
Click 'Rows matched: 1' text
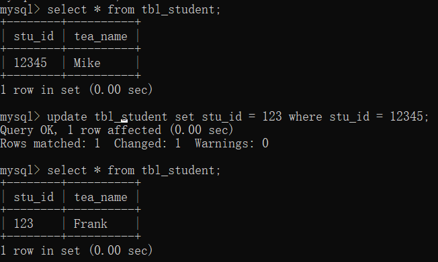click(50, 143)
